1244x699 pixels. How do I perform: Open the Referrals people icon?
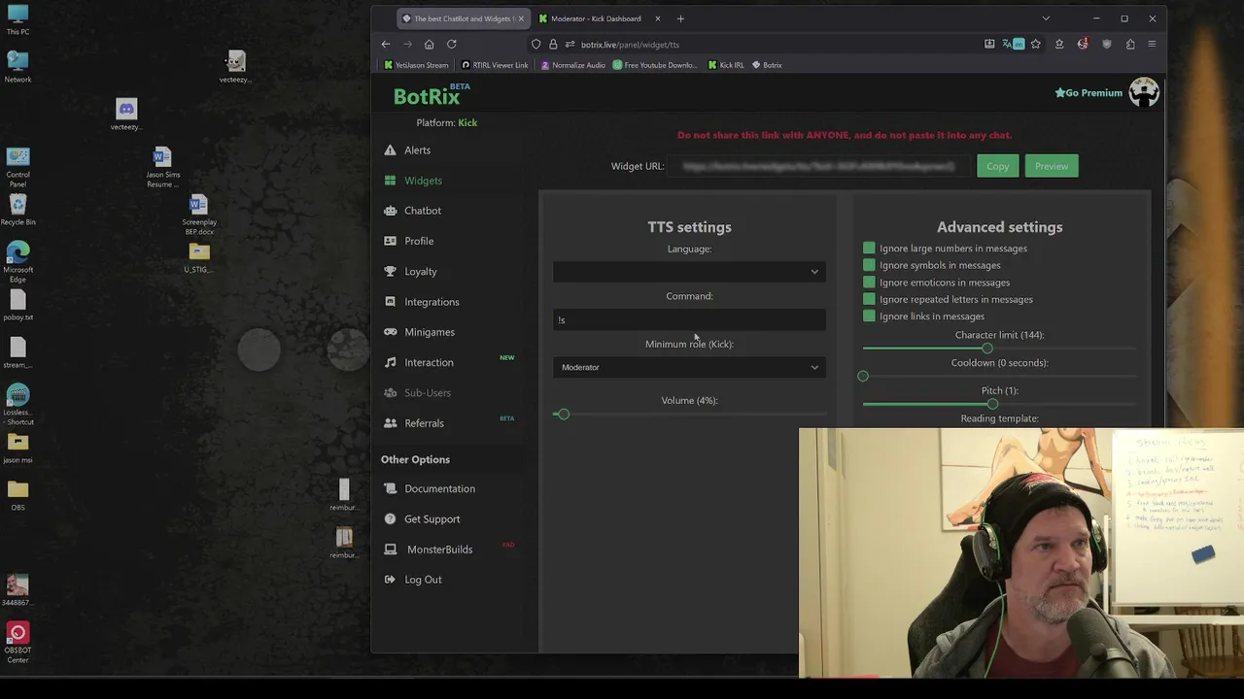tap(390, 423)
